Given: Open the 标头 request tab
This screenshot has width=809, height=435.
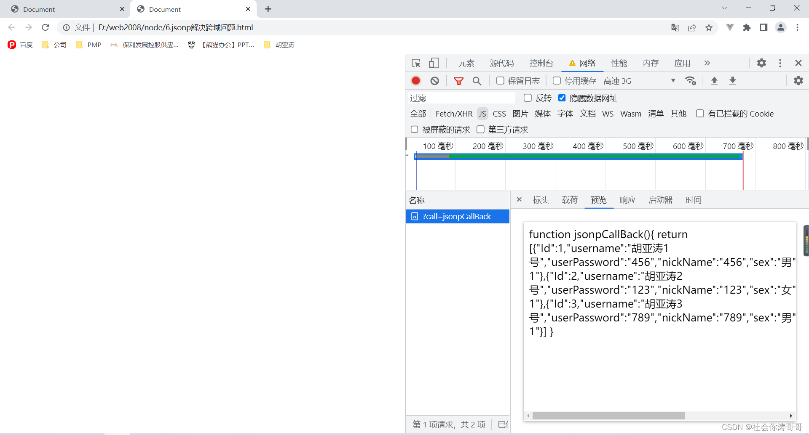Looking at the screenshot, I should (x=541, y=200).
